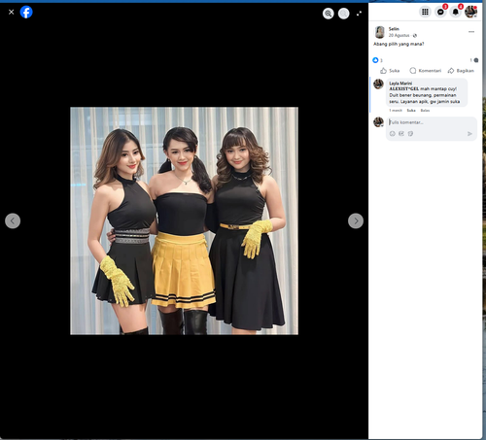Insert an emoji in comment

tap(393, 133)
